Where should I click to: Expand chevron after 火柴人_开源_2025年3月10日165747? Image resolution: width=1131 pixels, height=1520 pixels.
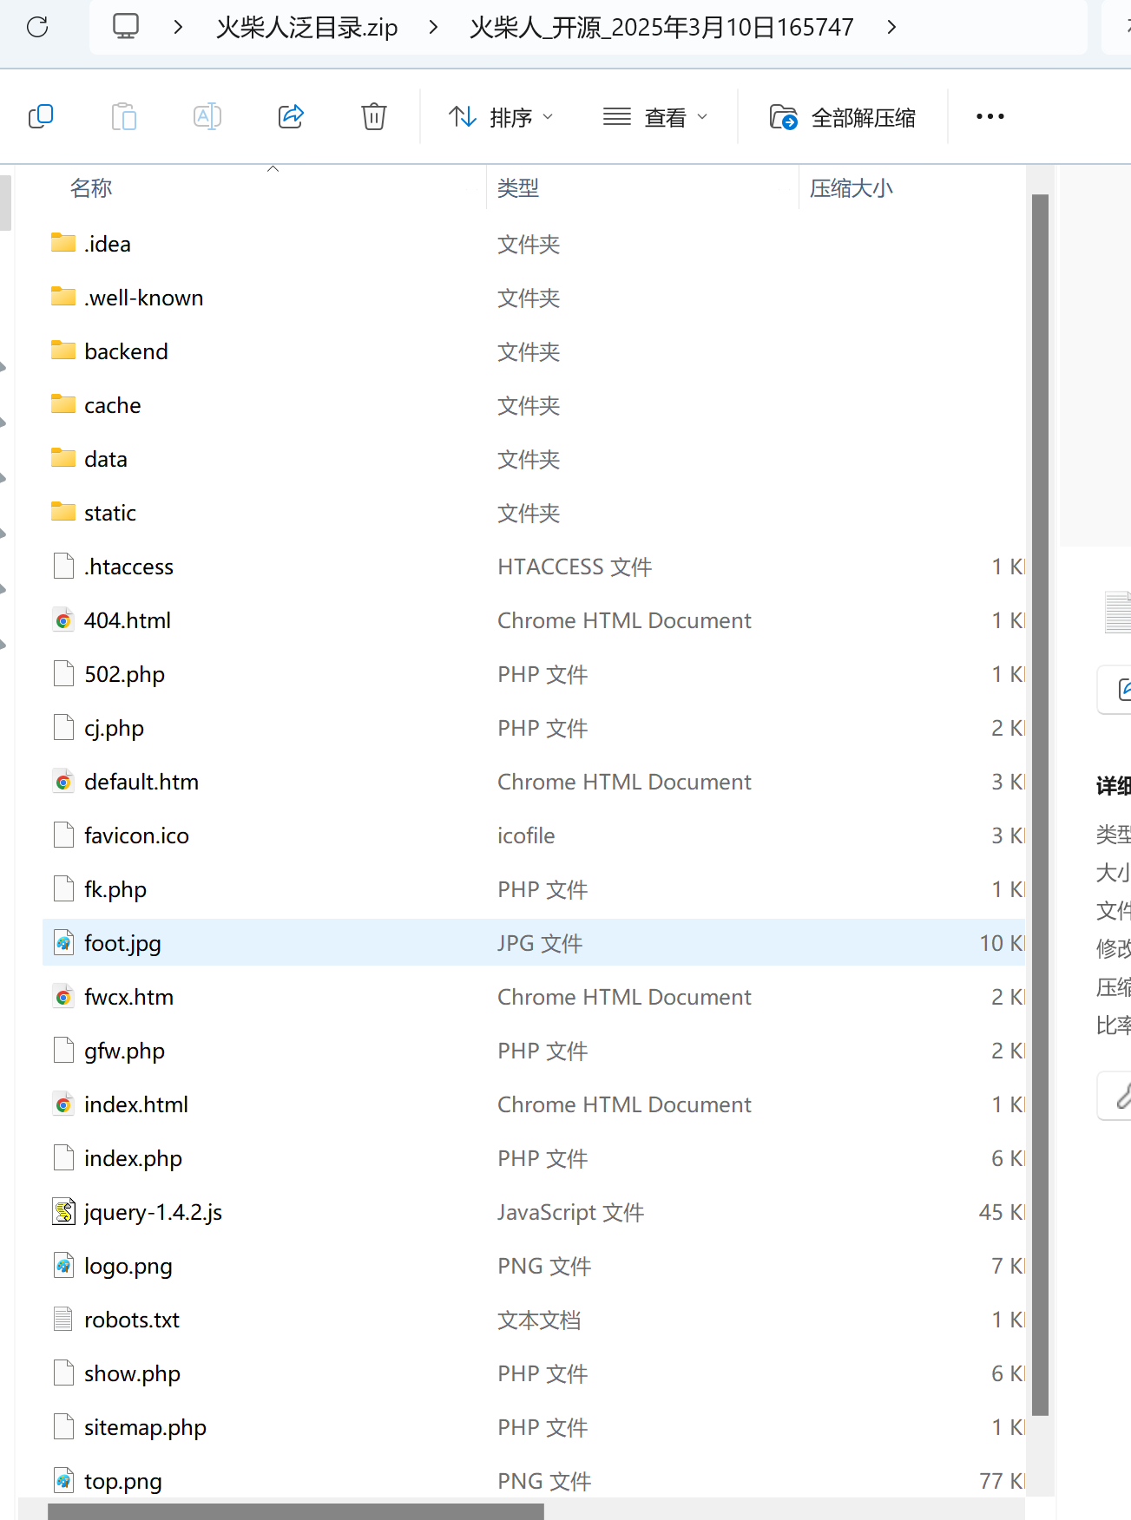891,27
